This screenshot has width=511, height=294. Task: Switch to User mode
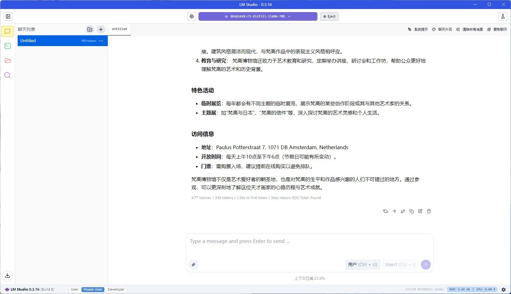point(74,289)
